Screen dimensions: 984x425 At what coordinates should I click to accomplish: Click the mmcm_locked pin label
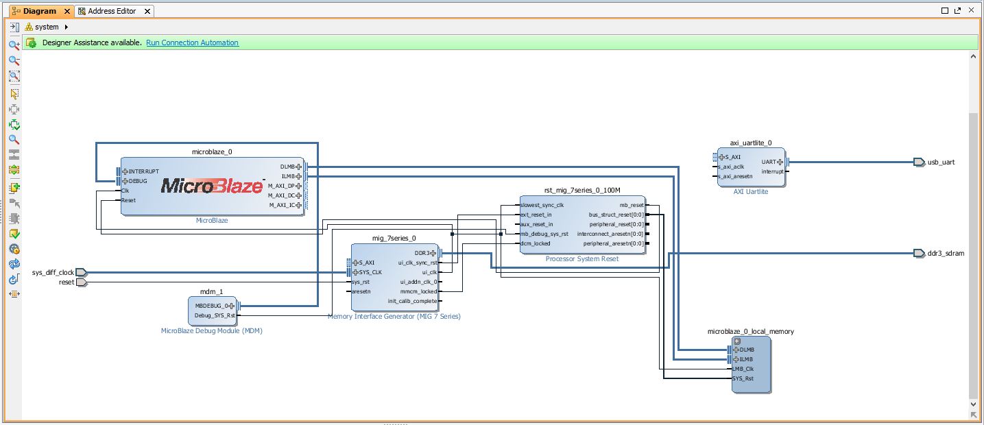(418, 291)
